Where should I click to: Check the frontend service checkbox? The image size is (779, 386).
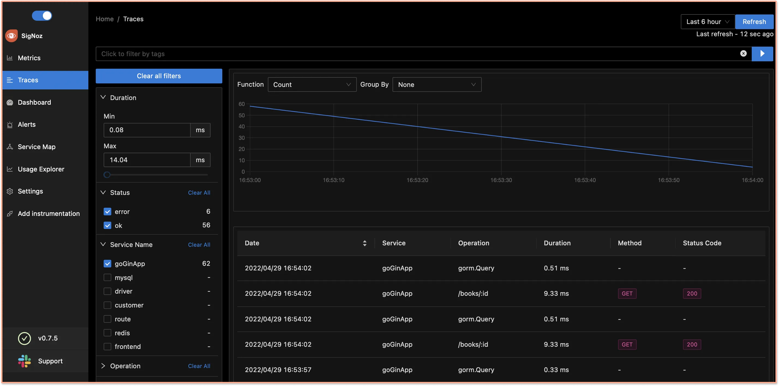tap(107, 347)
